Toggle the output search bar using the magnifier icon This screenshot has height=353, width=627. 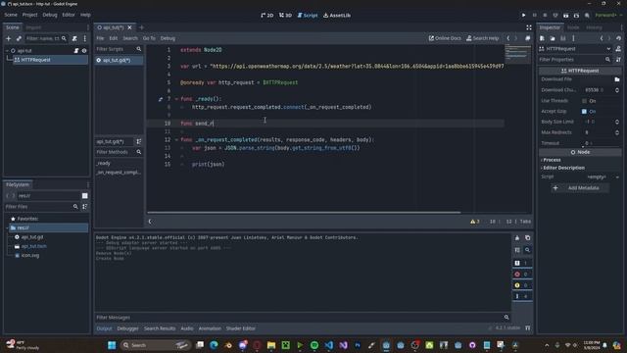point(527,250)
